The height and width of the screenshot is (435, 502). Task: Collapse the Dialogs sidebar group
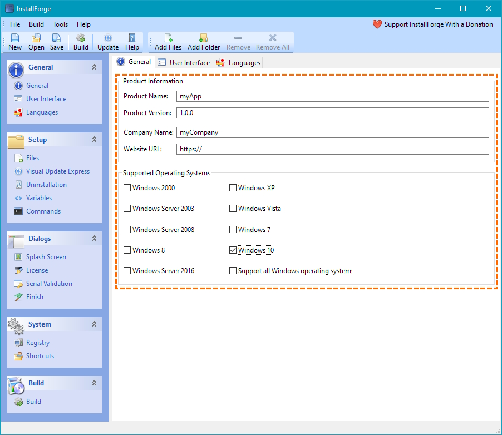(94, 239)
